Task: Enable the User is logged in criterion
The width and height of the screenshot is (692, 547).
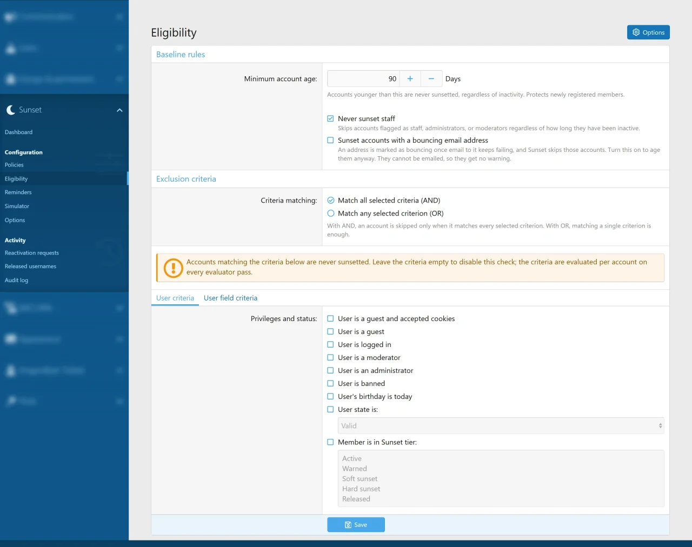Action: pyautogui.click(x=330, y=344)
